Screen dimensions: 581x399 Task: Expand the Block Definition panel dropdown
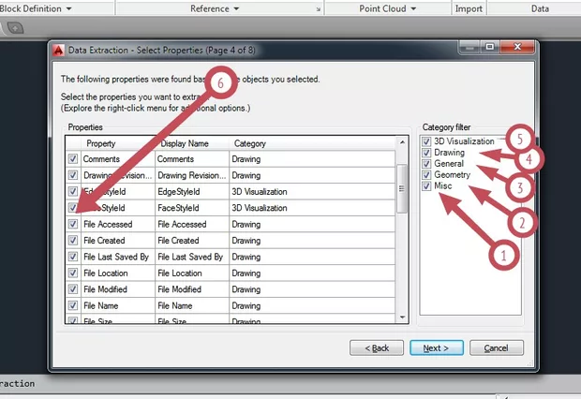(x=69, y=8)
